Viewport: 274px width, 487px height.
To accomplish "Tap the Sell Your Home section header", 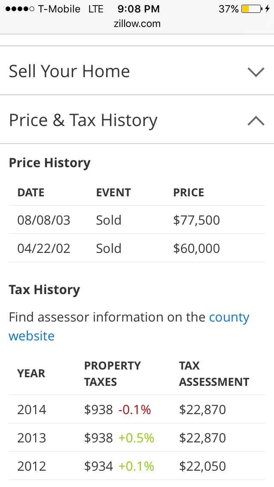I will click(69, 71).
